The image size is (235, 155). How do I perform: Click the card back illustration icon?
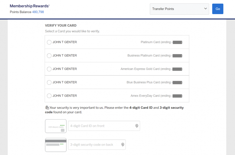(x=56, y=145)
